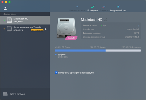Click the green dot beside Macintosh HD
This screenshot has height=100, width=146.
pos(4,20)
